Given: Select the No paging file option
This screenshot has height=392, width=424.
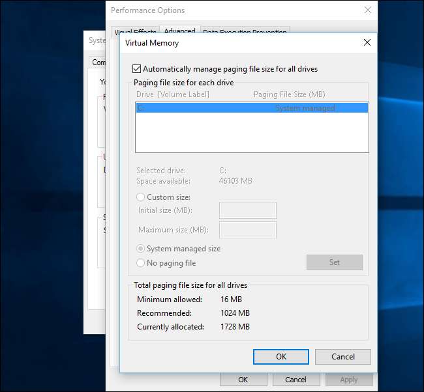Looking at the screenshot, I should tap(141, 263).
